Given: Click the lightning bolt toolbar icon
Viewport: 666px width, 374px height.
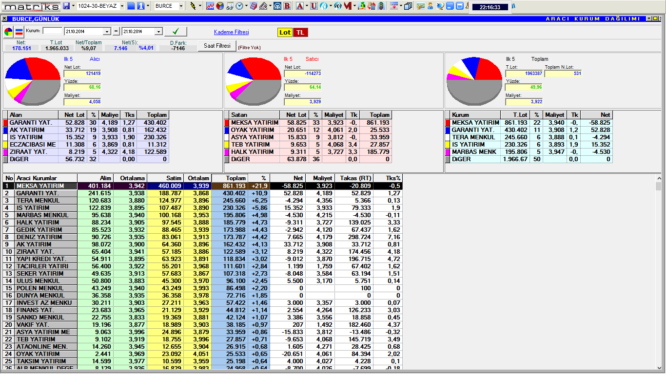Looking at the screenshot, I should (x=193, y=6).
